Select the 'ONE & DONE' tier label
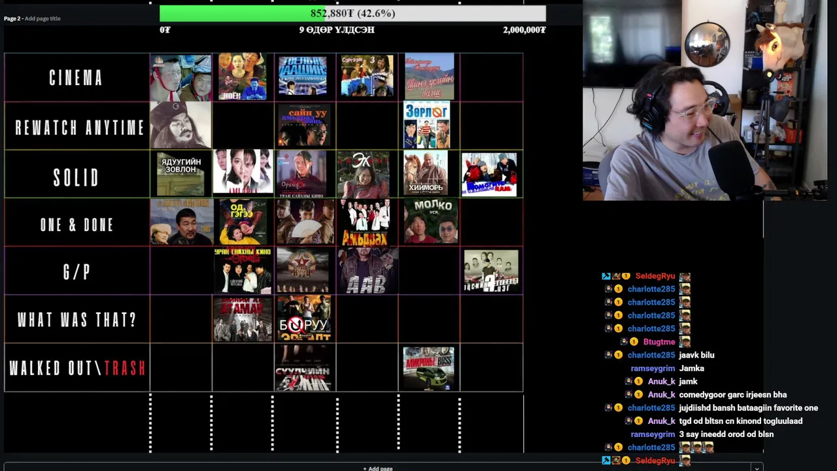The width and height of the screenshot is (837, 471). [77, 225]
